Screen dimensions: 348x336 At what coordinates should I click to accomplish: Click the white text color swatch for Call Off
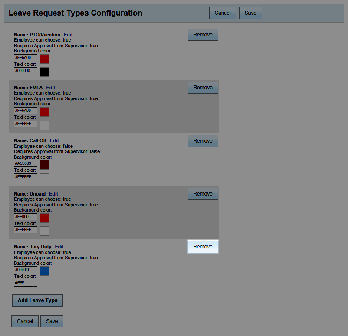click(44, 178)
